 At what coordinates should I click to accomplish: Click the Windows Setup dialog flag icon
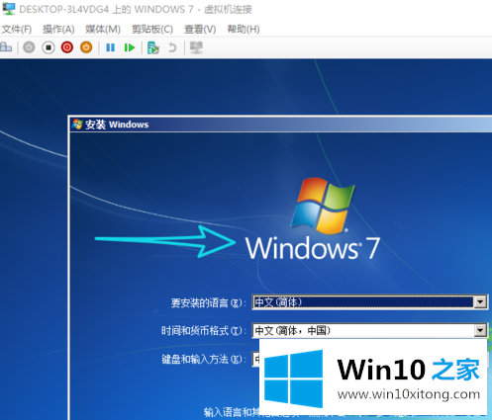click(77, 125)
